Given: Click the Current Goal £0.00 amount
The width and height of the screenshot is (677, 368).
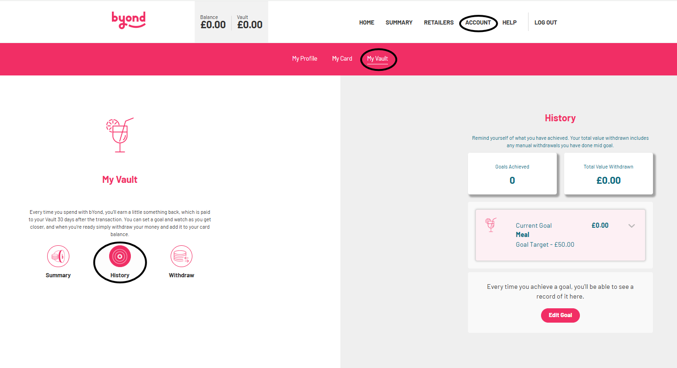Looking at the screenshot, I should 600,225.
